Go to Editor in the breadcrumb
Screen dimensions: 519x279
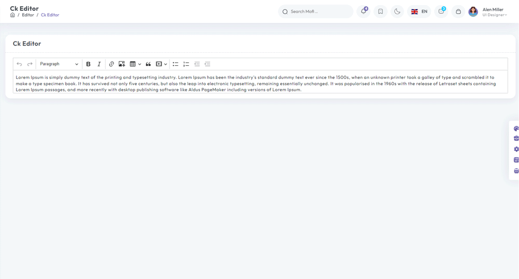coord(28,15)
